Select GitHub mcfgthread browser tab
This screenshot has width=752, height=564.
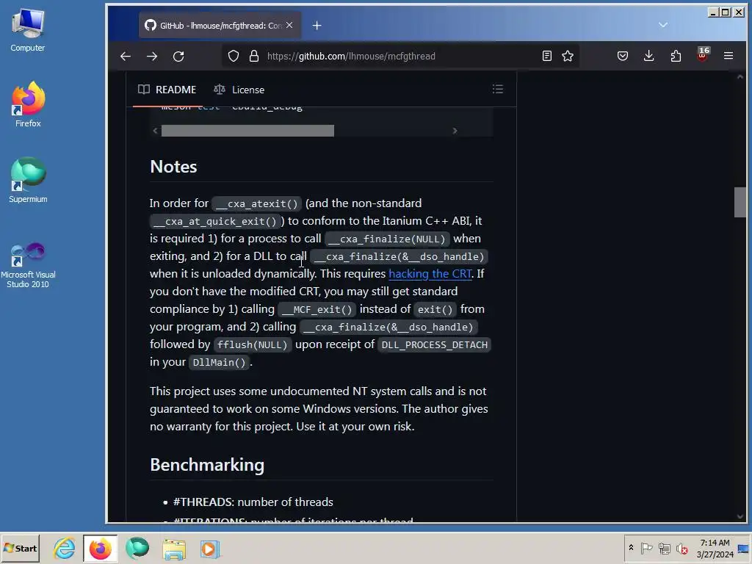(x=220, y=26)
